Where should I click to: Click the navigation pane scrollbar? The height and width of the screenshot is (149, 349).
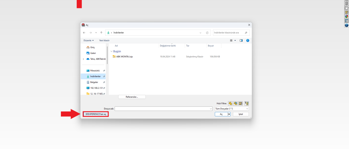pyautogui.click(x=107, y=56)
